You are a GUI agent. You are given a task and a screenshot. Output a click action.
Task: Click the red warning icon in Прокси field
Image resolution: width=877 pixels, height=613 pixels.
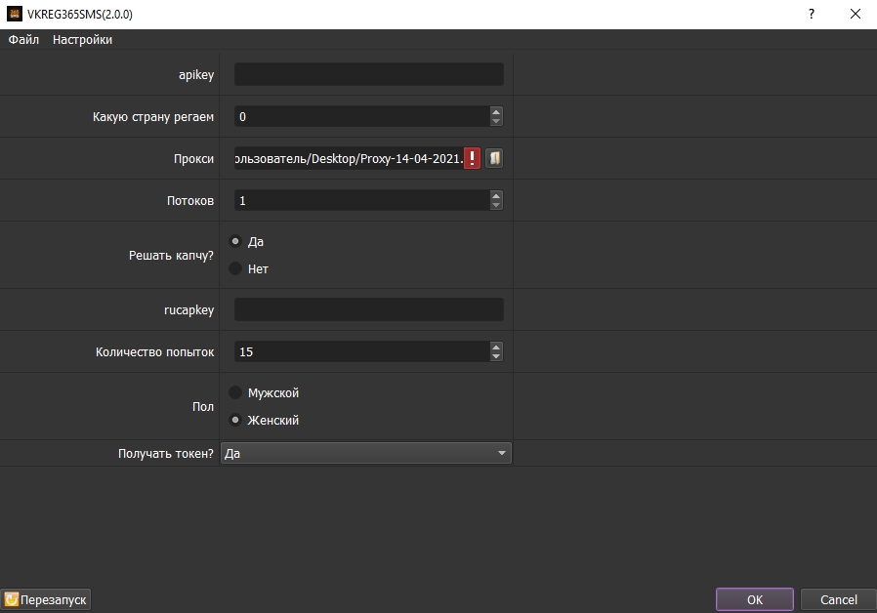coord(473,158)
